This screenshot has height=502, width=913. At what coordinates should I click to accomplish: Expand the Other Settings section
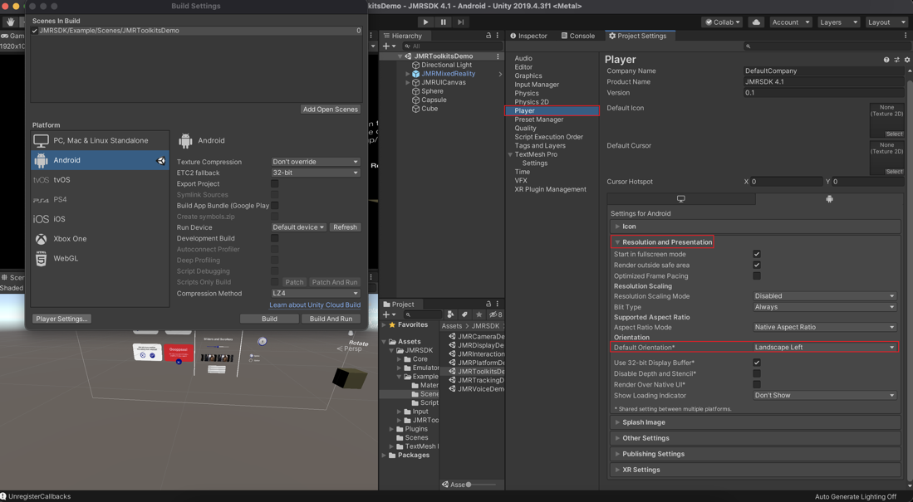(x=645, y=438)
